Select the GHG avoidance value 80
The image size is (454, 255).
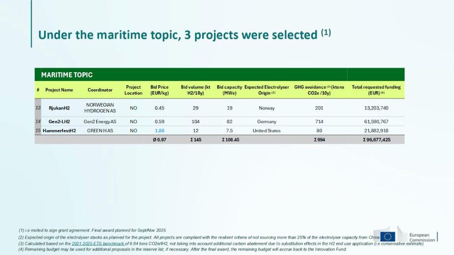[x=319, y=131]
